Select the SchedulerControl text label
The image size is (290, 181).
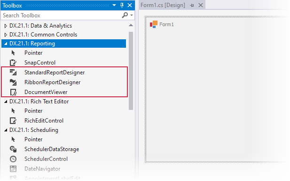[x=46, y=159]
